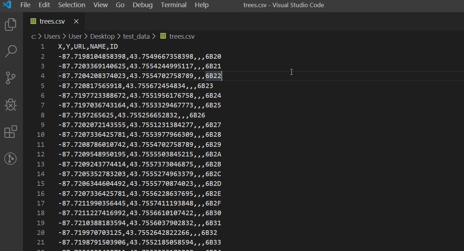Viewport: 464px width, 251px height.
Task: Open the Explorer view in activity bar
Action: 10,25
